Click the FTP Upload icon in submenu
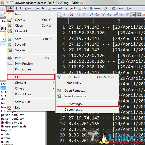This screenshot has width=145, height=145. 59,77
